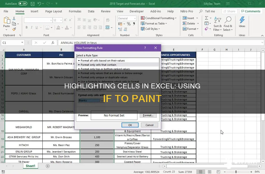
Task: Toggle Bold formatting
Action: point(27,27)
